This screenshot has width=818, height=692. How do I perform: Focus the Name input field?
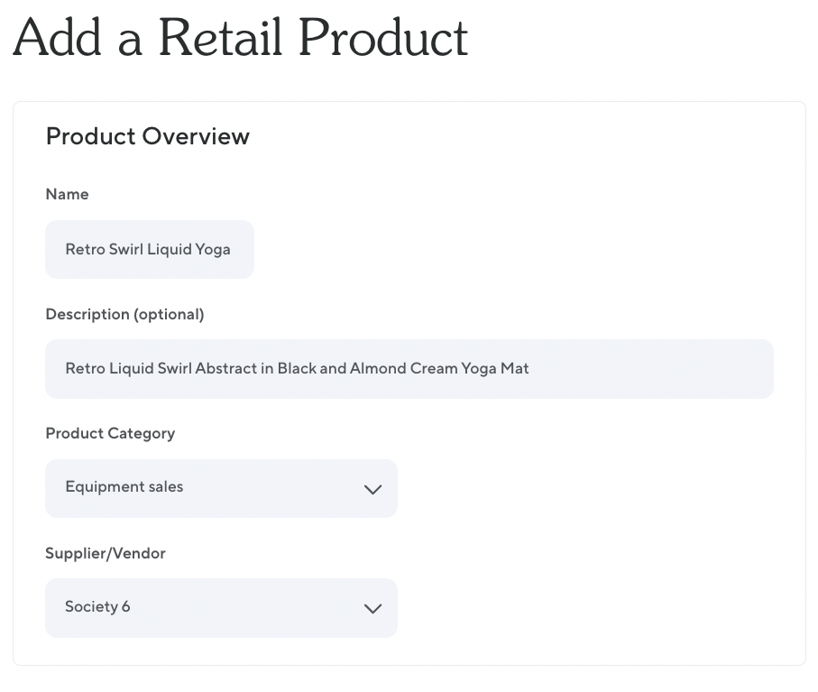[x=150, y=249]
